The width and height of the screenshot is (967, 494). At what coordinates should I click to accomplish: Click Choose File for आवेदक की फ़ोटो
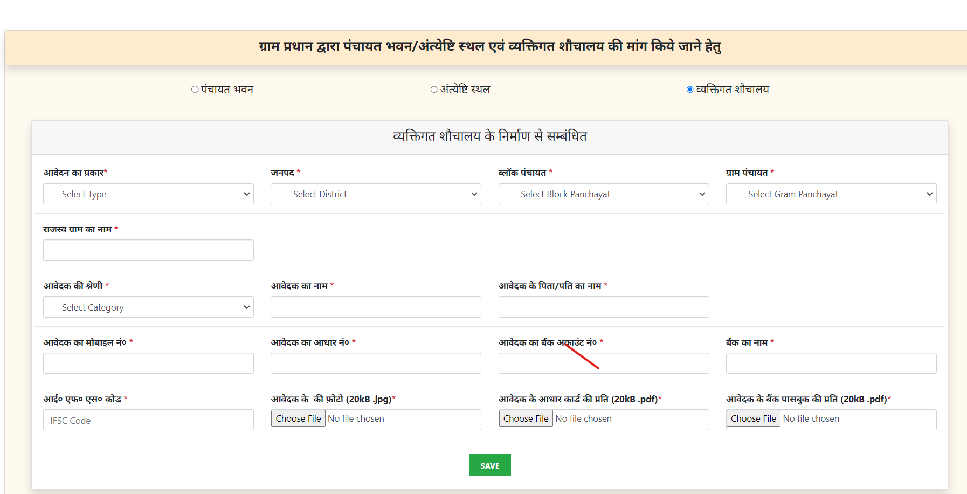[298, 418]
